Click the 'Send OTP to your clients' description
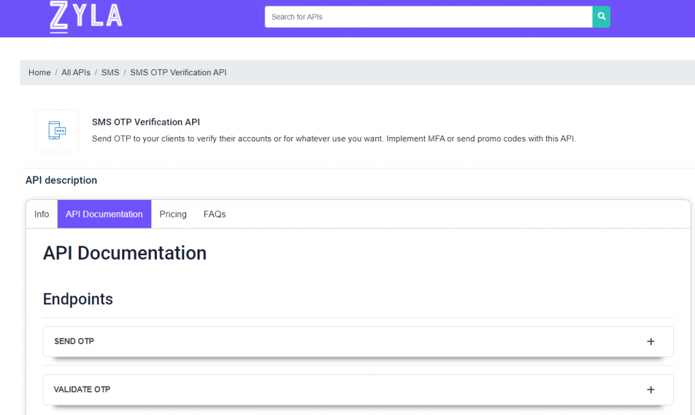 point(334,138)
